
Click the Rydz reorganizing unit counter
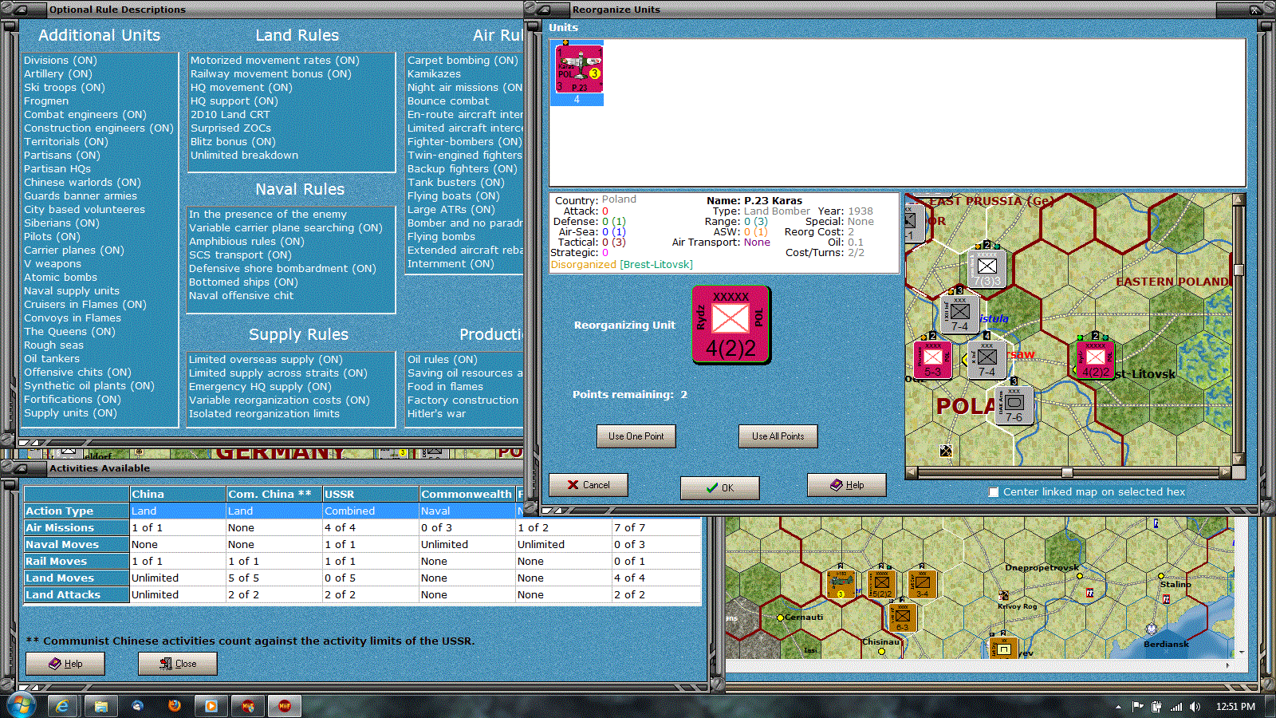[731, 325]
